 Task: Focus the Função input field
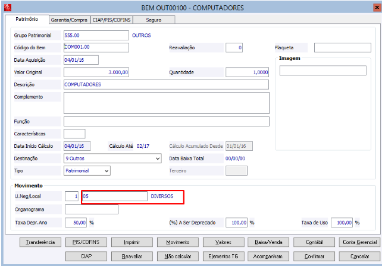click(x=167, y=121)
